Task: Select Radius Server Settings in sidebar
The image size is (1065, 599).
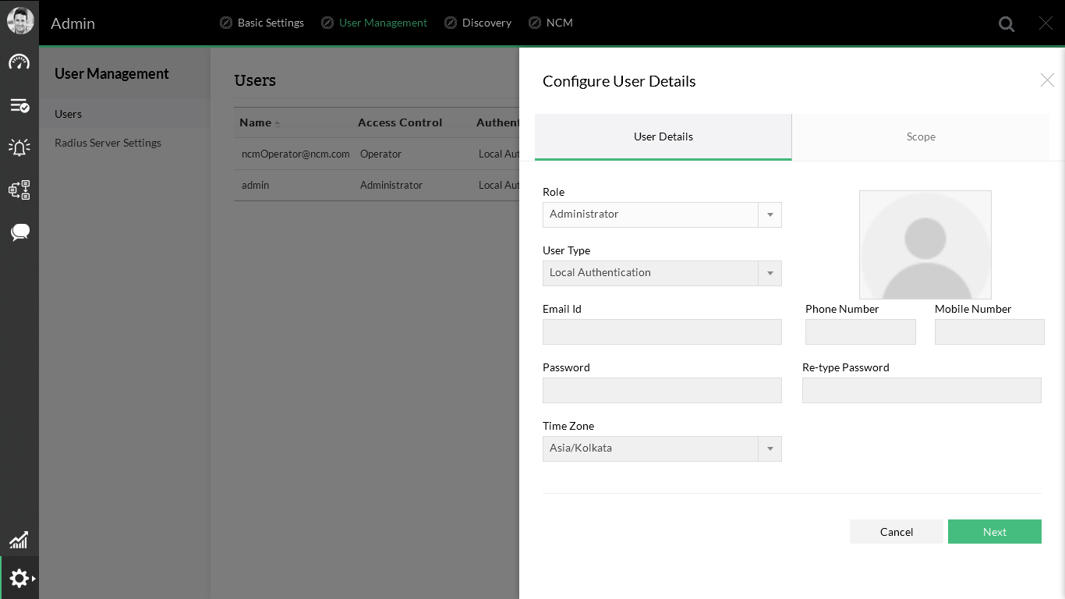Action: point(107,143)
